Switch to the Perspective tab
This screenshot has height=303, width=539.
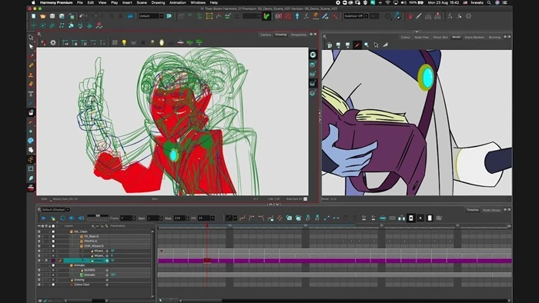(299, 35)
